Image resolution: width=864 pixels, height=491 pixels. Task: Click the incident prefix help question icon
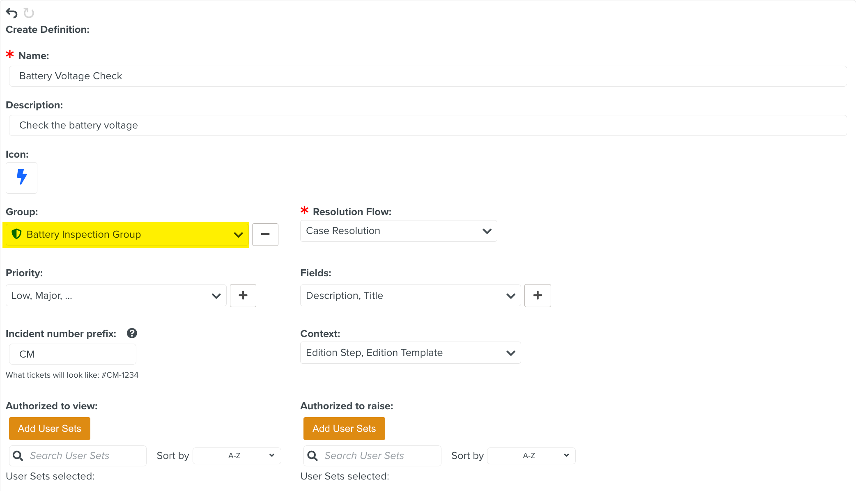[x=132, y=333]
